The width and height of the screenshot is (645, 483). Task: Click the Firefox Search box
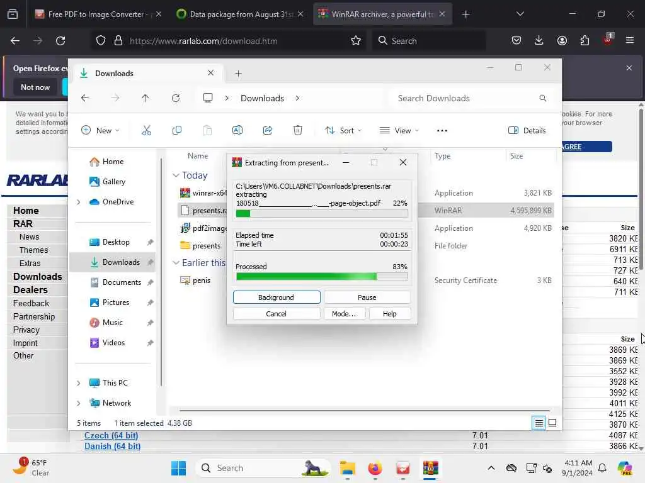point(428,41)
